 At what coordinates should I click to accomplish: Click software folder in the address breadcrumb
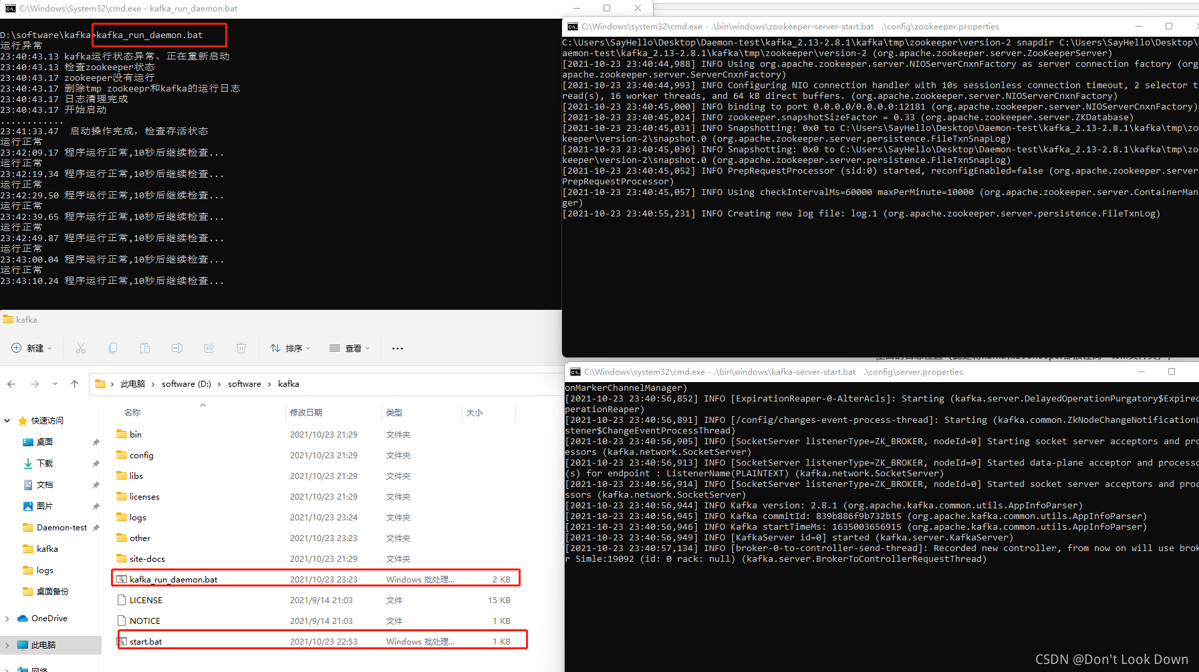pyautogui.click(x=245, y=383)
